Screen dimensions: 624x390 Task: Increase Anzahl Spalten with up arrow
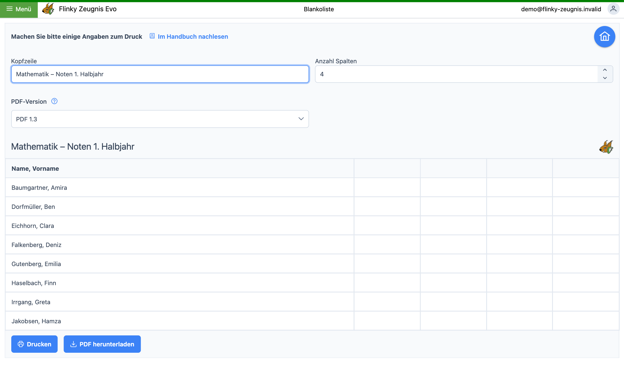[x=605, y=70]
